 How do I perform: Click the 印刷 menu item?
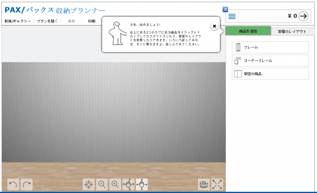(x=92, y=21)
